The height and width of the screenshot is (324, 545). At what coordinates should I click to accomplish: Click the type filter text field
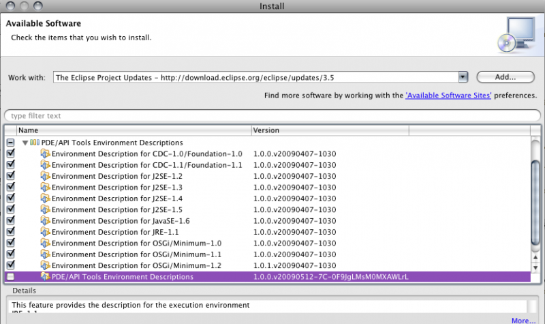click(x=272, y=115)
